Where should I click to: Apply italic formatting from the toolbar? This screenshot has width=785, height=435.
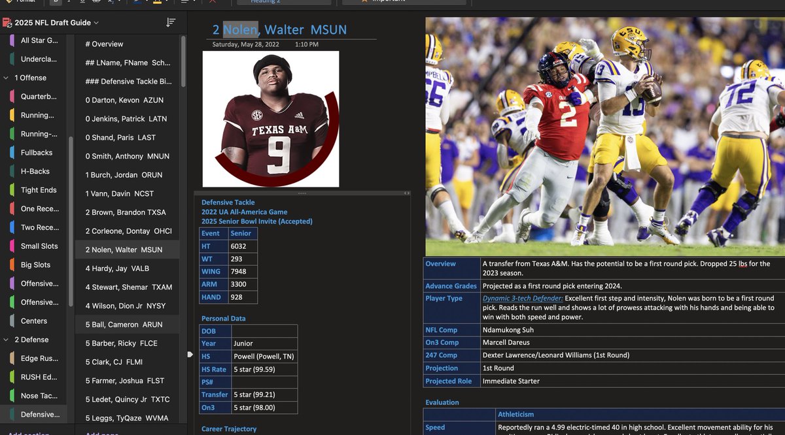tap(69, 3)
